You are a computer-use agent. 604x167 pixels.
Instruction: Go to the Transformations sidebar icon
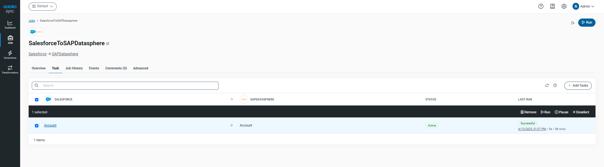pyautogui.click(x=10, y=69)
